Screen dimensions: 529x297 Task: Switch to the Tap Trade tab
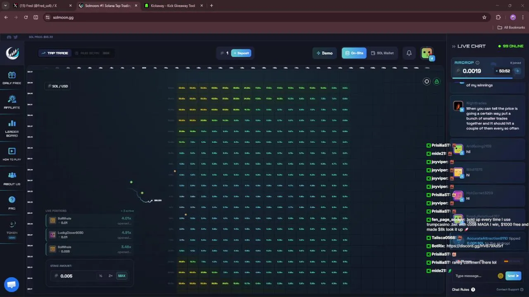[x=55, y=53]
